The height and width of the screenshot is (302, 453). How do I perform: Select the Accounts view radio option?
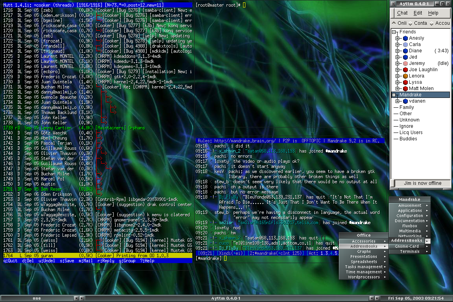432,24
